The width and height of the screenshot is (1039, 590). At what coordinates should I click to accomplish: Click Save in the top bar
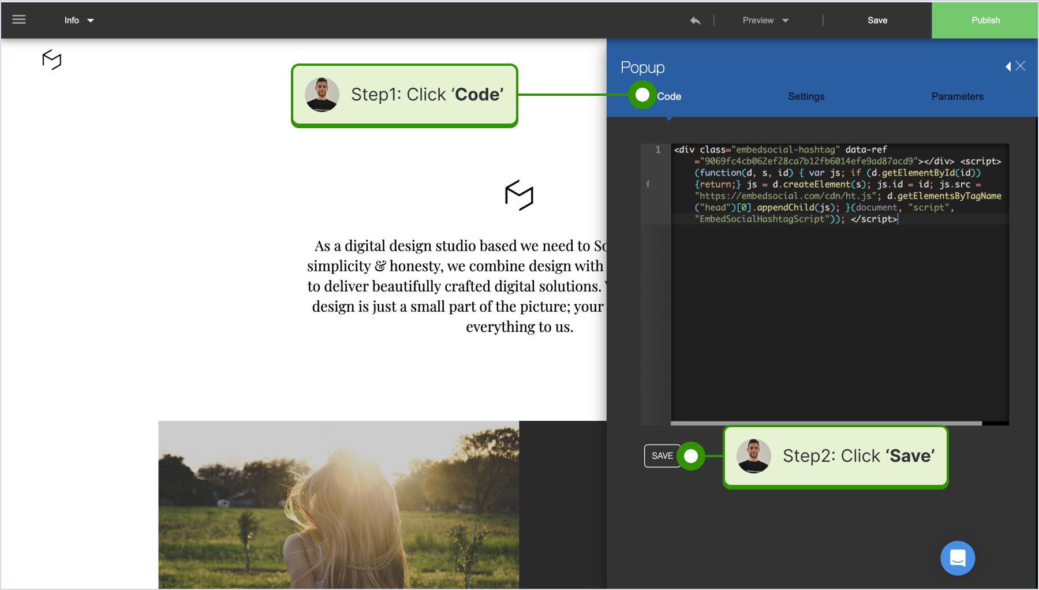(877, 20)
